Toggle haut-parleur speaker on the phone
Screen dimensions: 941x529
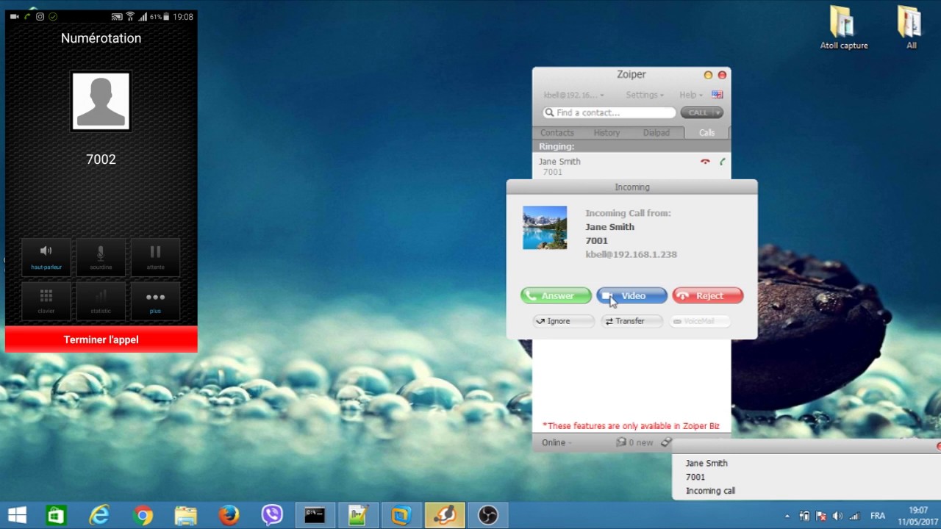[46, 257]
